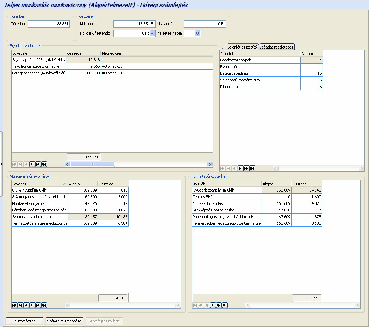Go to next record in Egyéb jövedelmek navigator

coord(32,164)
